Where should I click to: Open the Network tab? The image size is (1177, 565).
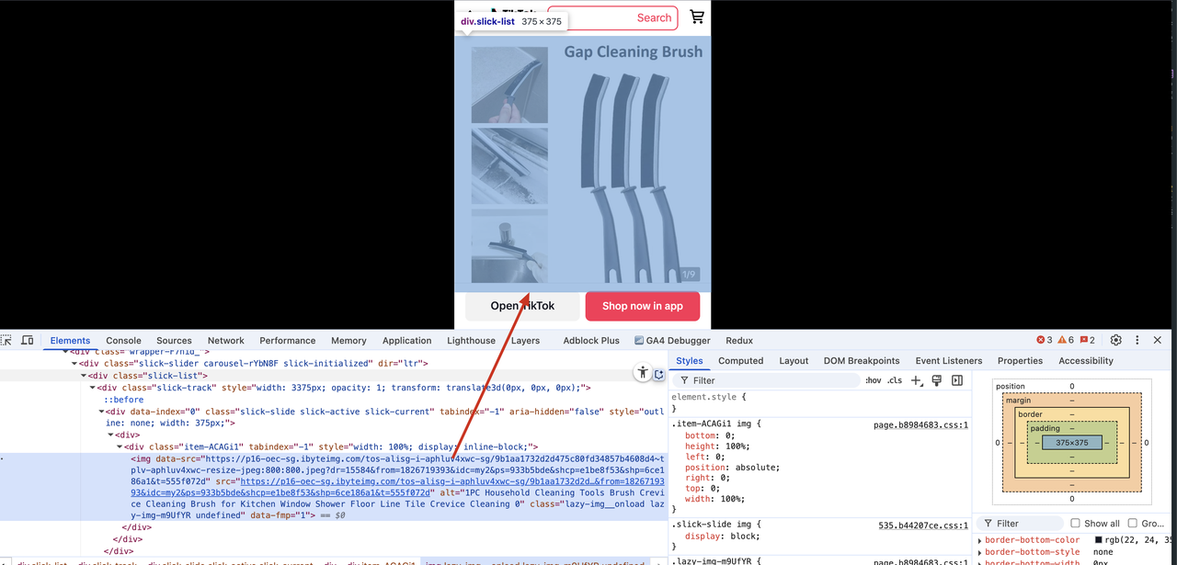point(225,340)
